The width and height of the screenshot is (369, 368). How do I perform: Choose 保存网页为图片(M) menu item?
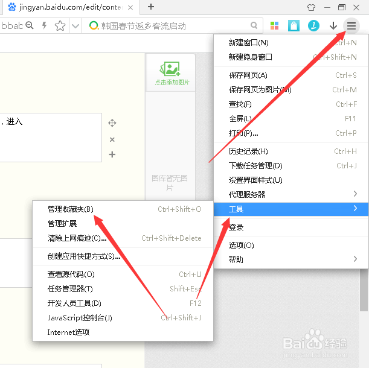[x=291, y=90]
